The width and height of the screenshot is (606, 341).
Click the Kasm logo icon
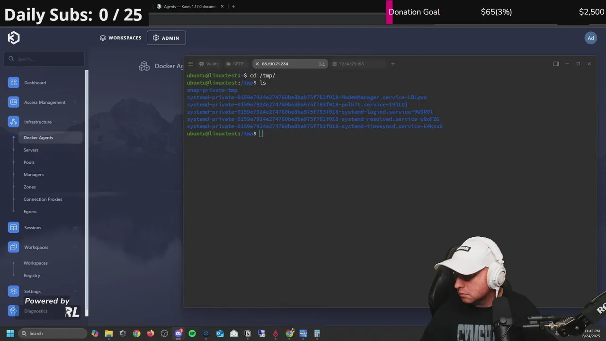pyautogui.click(x=14, y=38)
